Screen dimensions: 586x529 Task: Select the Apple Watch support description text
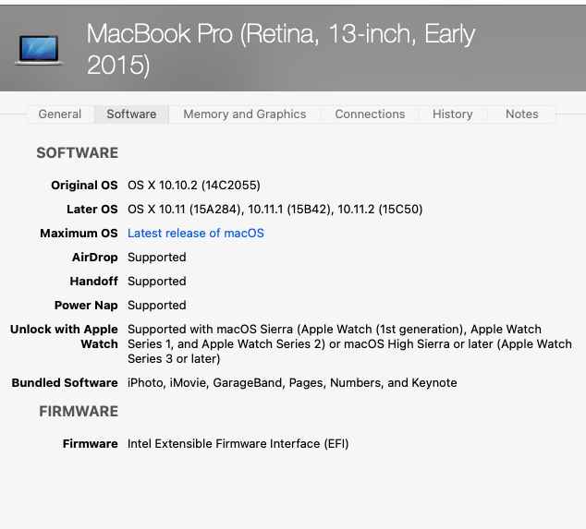[x=349, y=343]
